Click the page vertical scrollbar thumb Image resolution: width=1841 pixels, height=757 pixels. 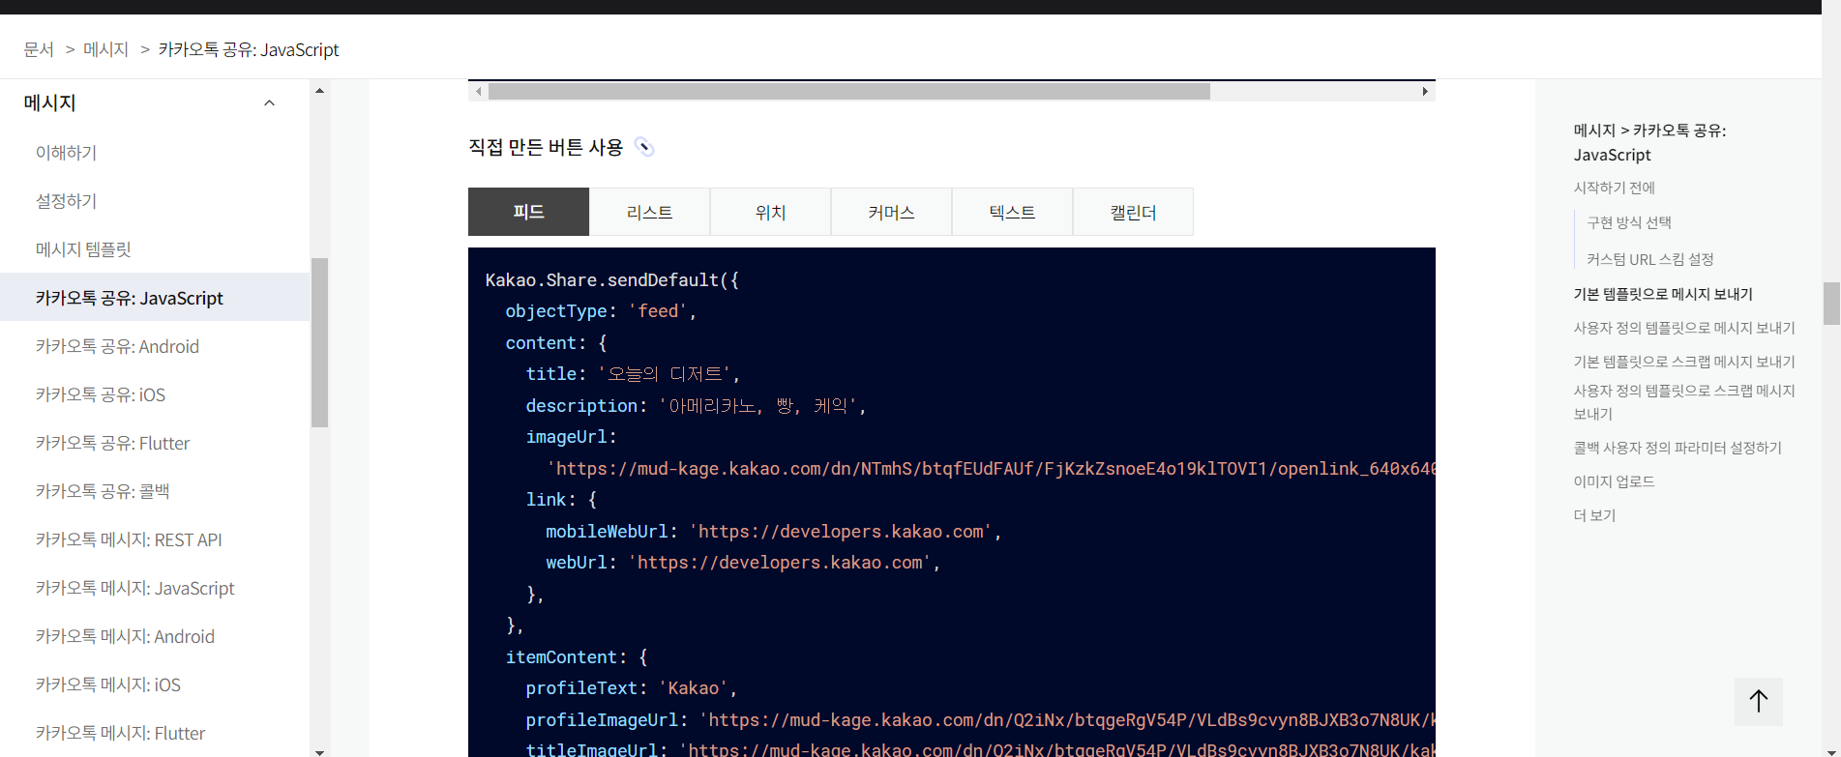[x=1831, y=304]
